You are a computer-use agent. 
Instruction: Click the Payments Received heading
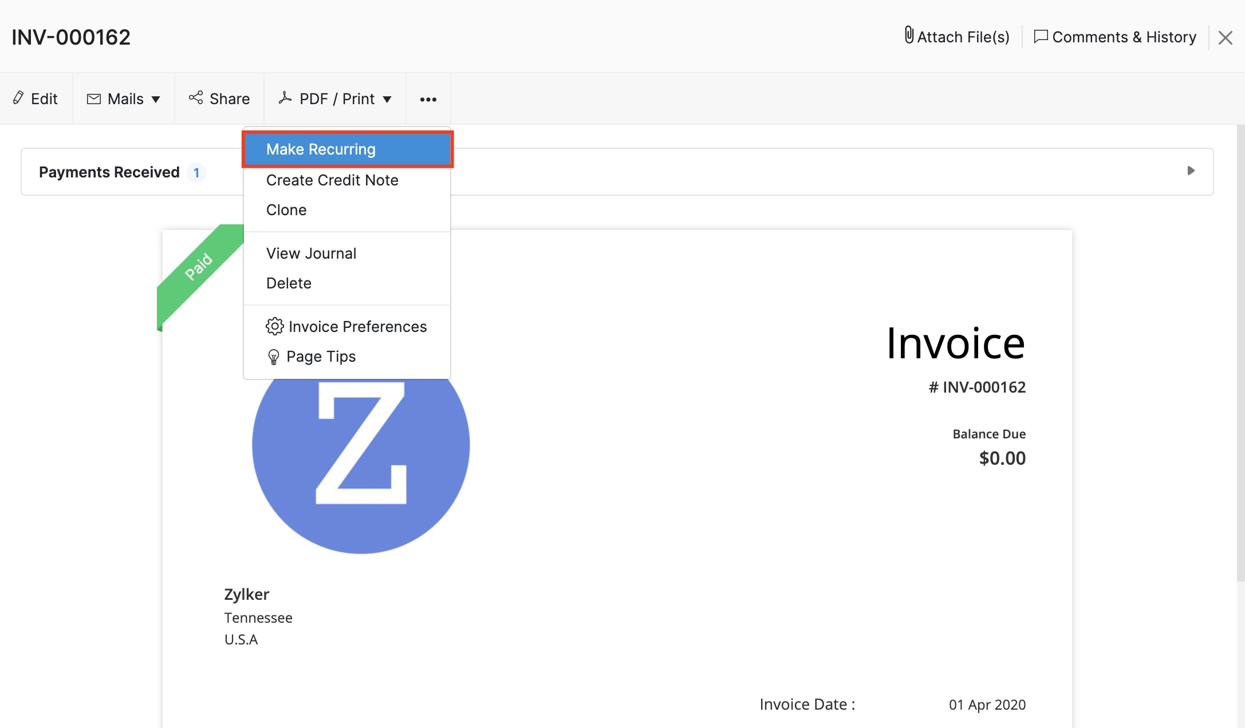click(109, 172)
